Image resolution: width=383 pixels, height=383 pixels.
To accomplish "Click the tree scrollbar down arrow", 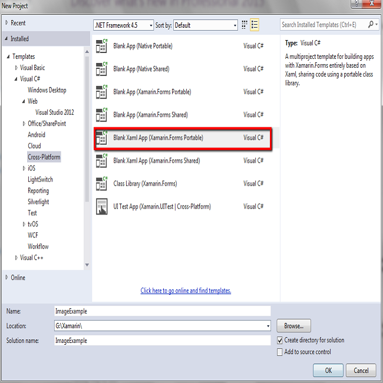I will pyautogui.click(x=87, y=265).
